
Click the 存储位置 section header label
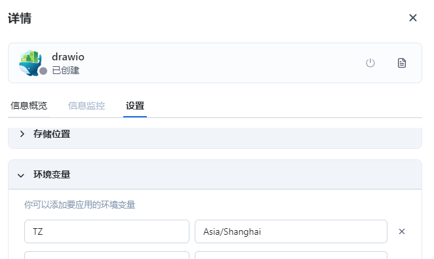pyautogui.click(x=52, y=134)
